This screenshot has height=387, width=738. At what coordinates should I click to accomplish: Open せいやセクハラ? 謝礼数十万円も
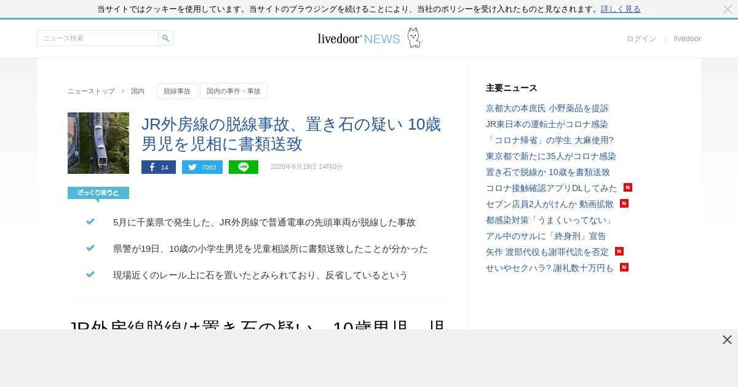tap(550, 268)
